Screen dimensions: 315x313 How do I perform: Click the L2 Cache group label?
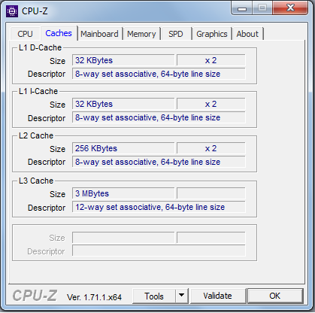[36, 135]
